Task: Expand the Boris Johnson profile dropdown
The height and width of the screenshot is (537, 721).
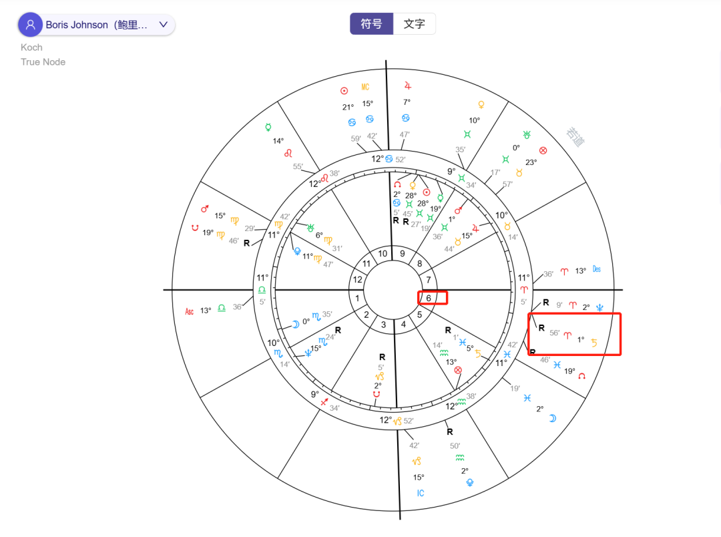Action: [x=163, y=24]
